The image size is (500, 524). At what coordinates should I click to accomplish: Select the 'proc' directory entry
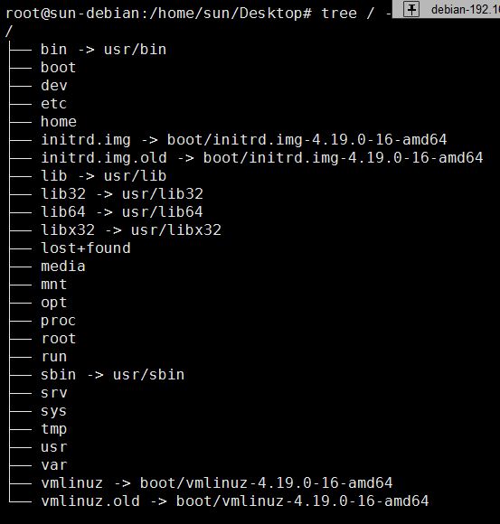59,321
